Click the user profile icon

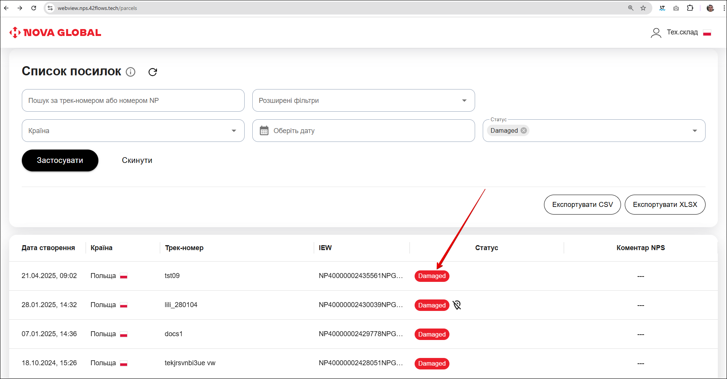(656, 33)
